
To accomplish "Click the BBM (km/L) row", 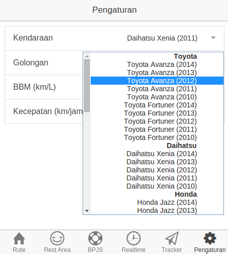I will [x=44, y=87].
